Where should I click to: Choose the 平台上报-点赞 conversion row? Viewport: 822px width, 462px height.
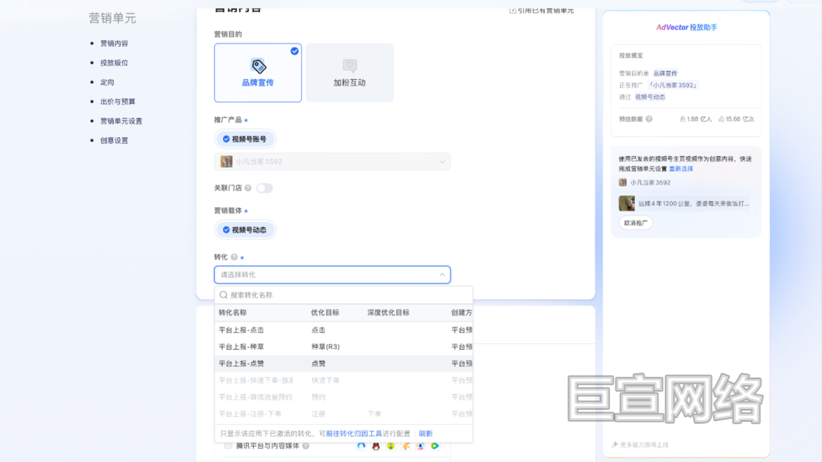(x=343, y=364)
